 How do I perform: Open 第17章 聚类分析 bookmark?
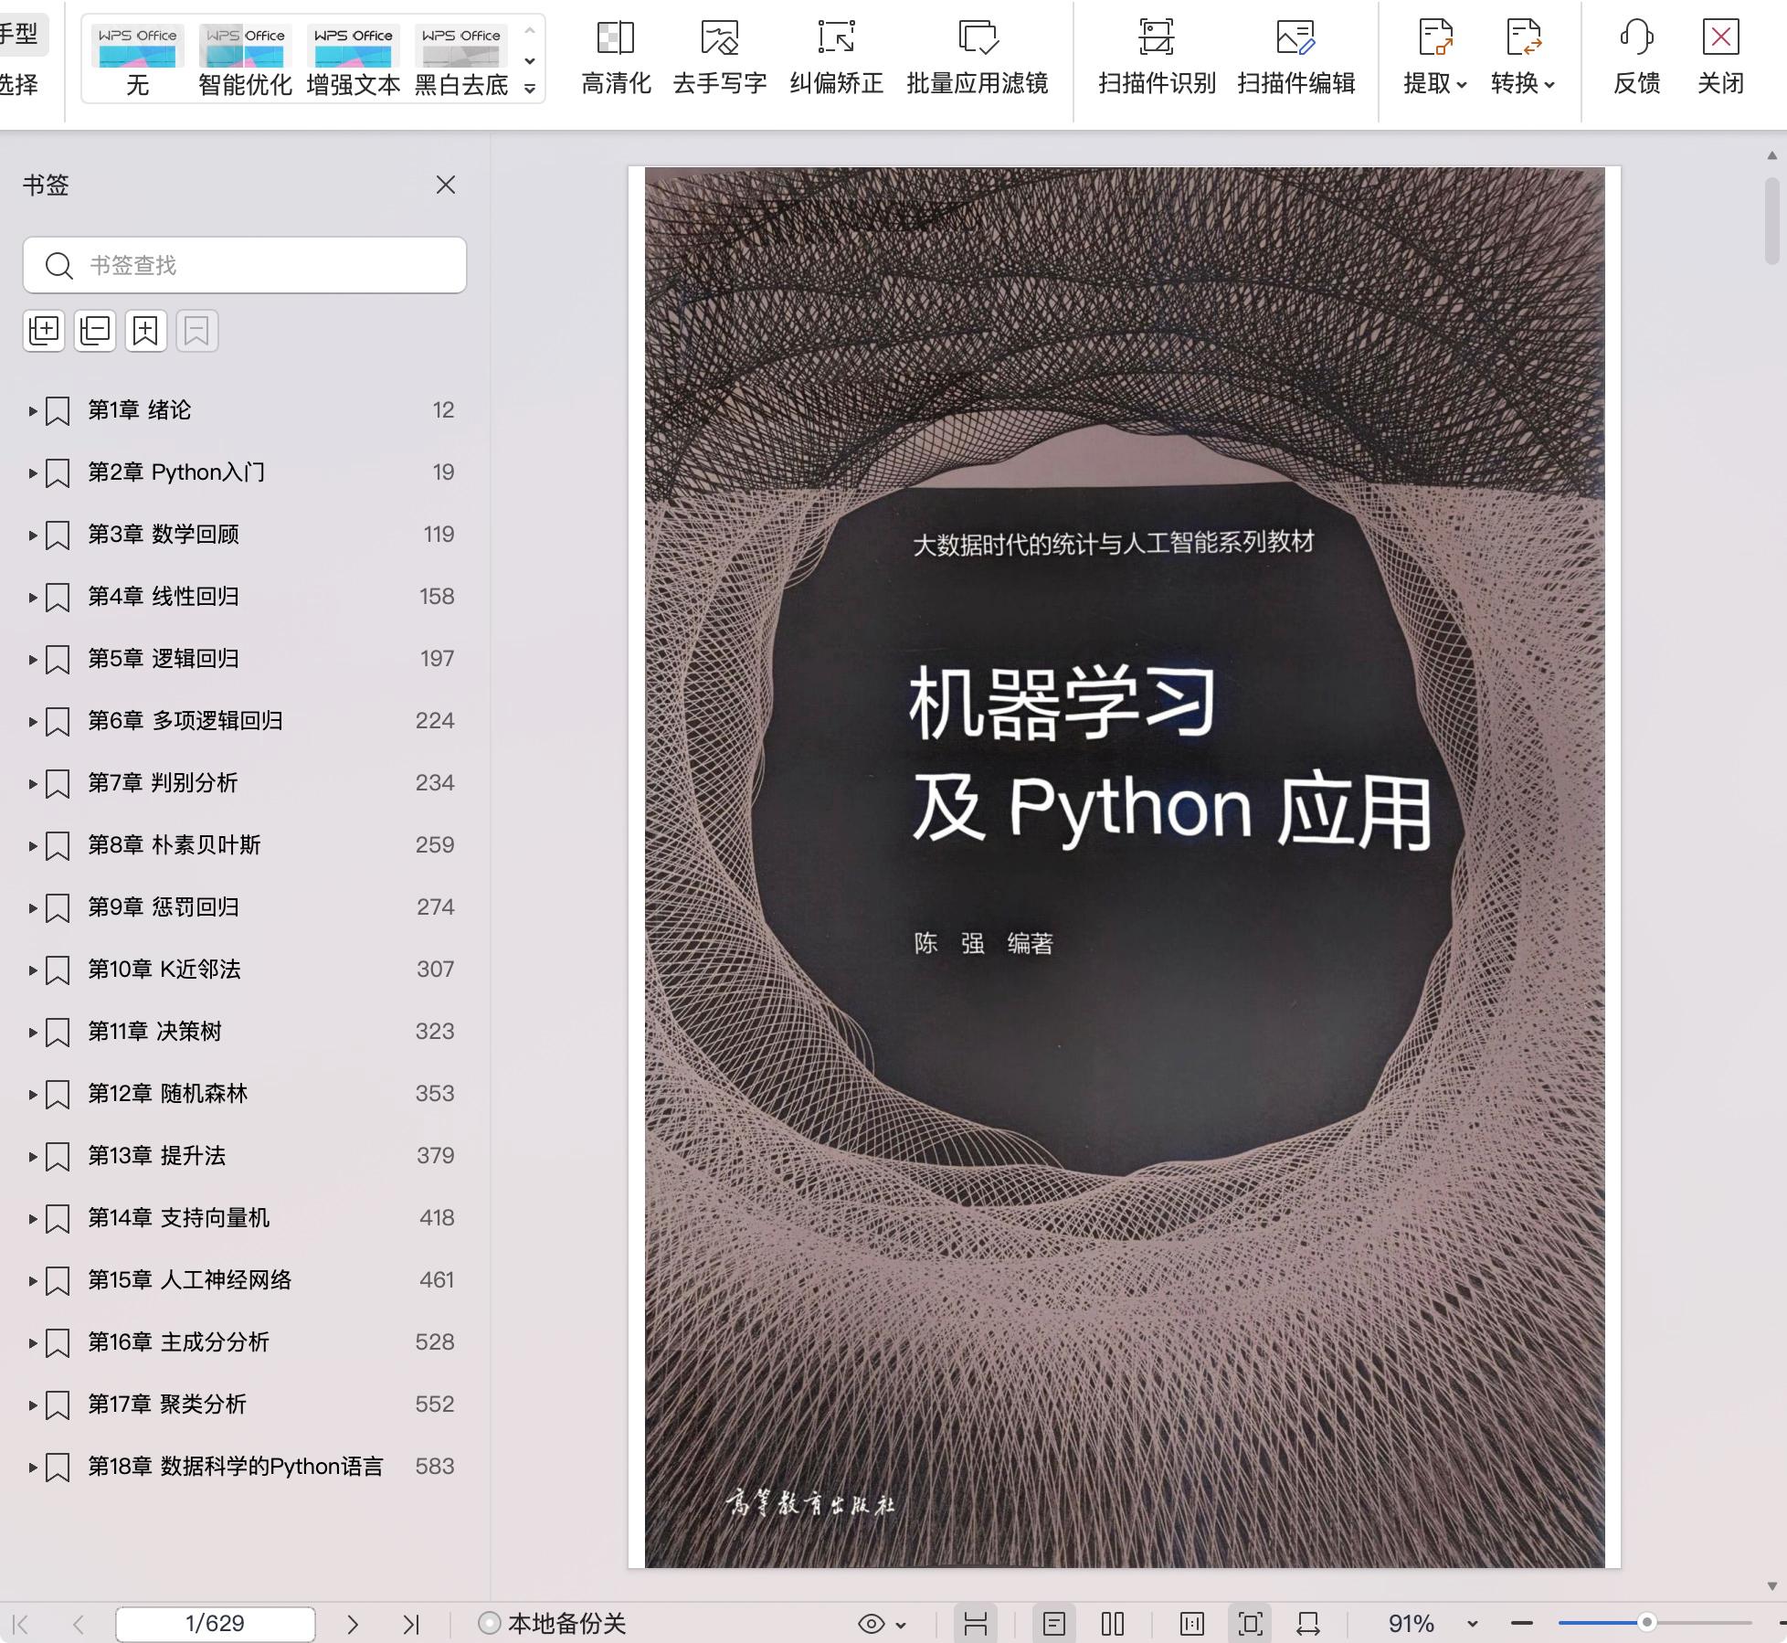click(167, 1404)
